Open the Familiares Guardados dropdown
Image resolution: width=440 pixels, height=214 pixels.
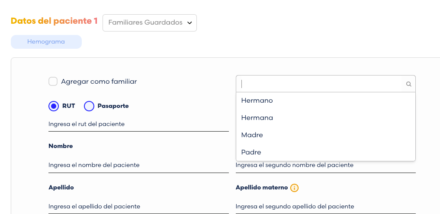pos(150,23)
